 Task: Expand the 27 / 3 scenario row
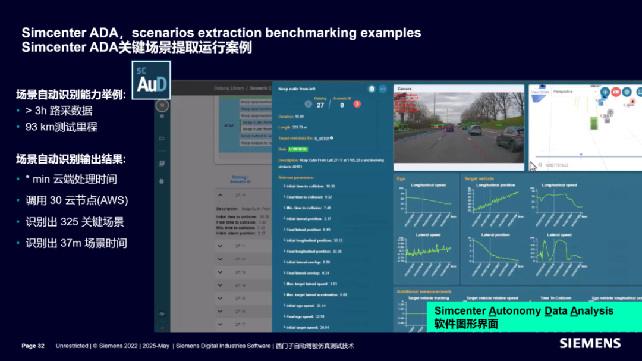pos(221,272)
